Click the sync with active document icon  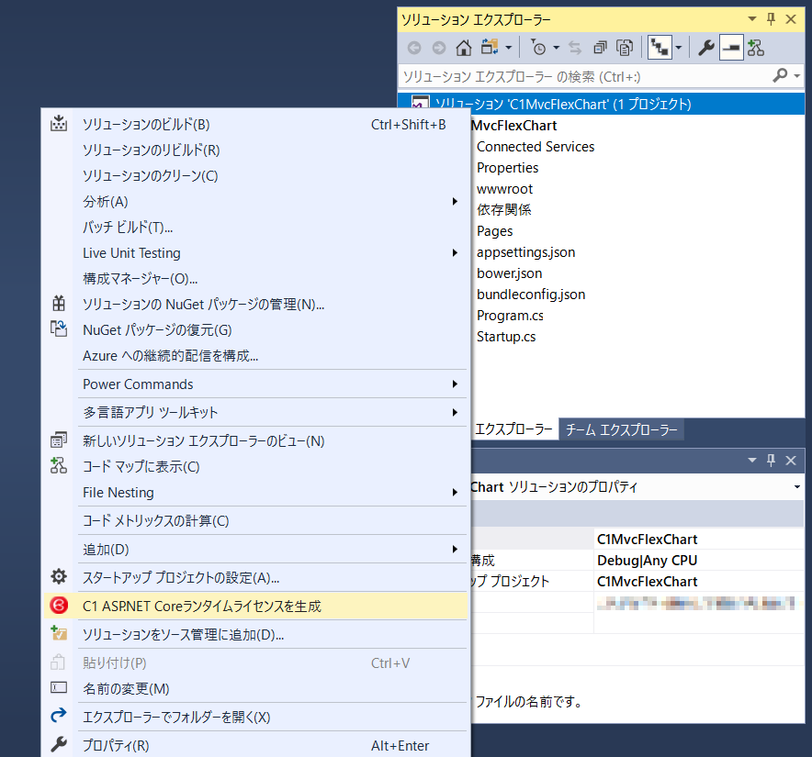[575, 48]
